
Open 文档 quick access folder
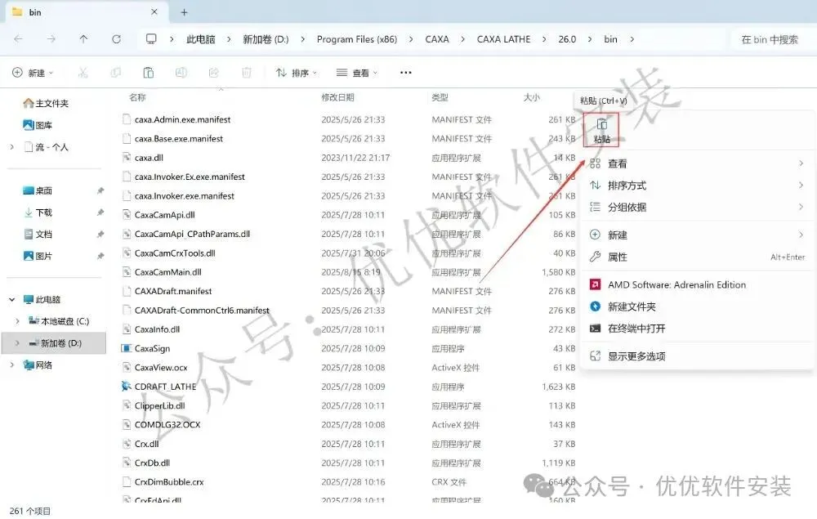(38, 235)
